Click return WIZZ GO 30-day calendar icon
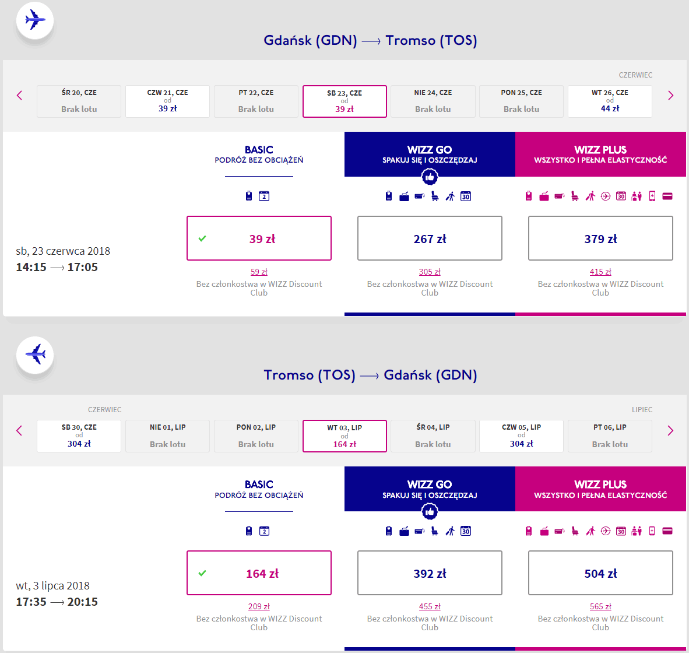Screen dimensions: 689x653 [x=466, y=531]
